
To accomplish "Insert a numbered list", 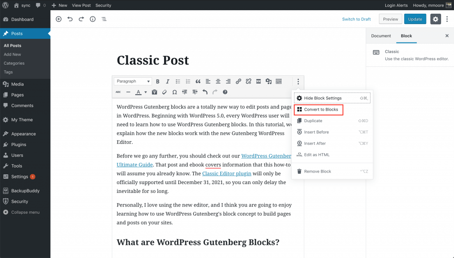I will tap(188, 81).
